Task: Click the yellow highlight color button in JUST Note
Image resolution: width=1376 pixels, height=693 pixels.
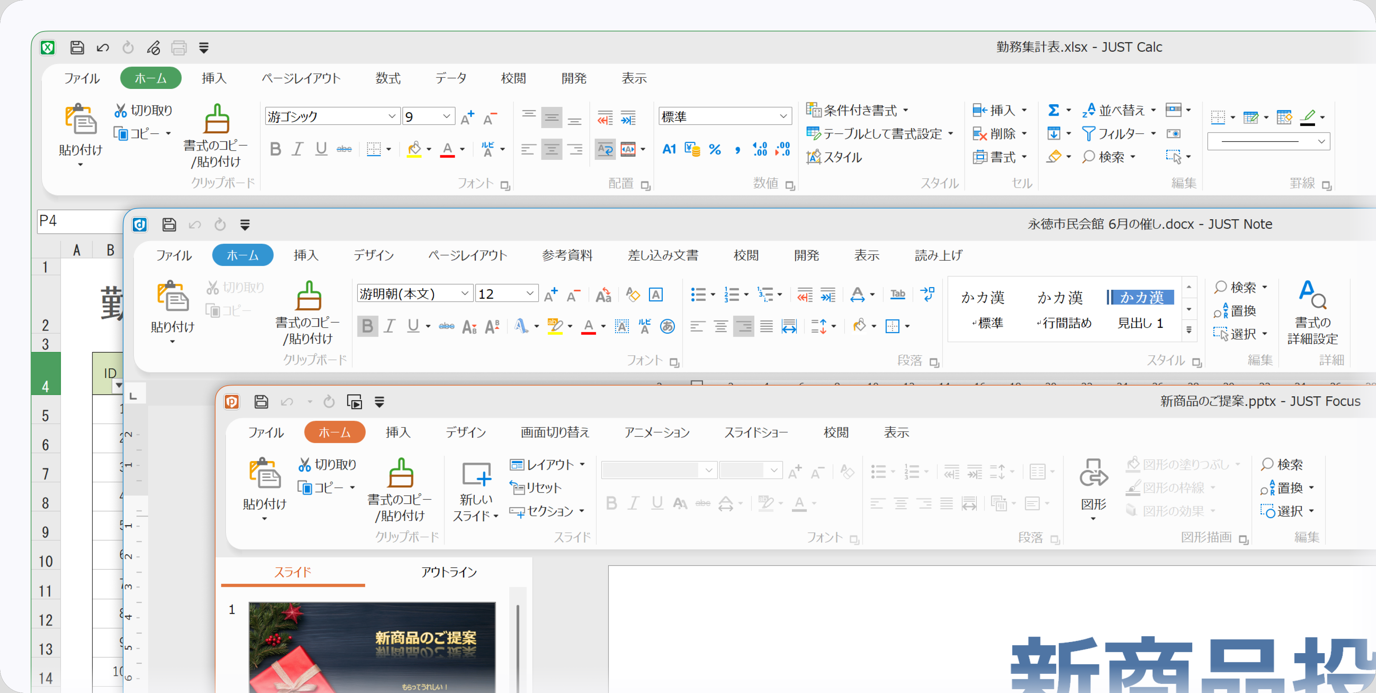Action: (x=555, y=326)
